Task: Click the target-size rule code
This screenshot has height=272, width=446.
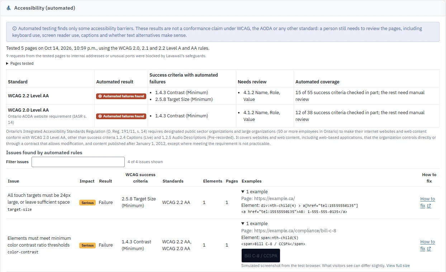Action: click(20, 209)
